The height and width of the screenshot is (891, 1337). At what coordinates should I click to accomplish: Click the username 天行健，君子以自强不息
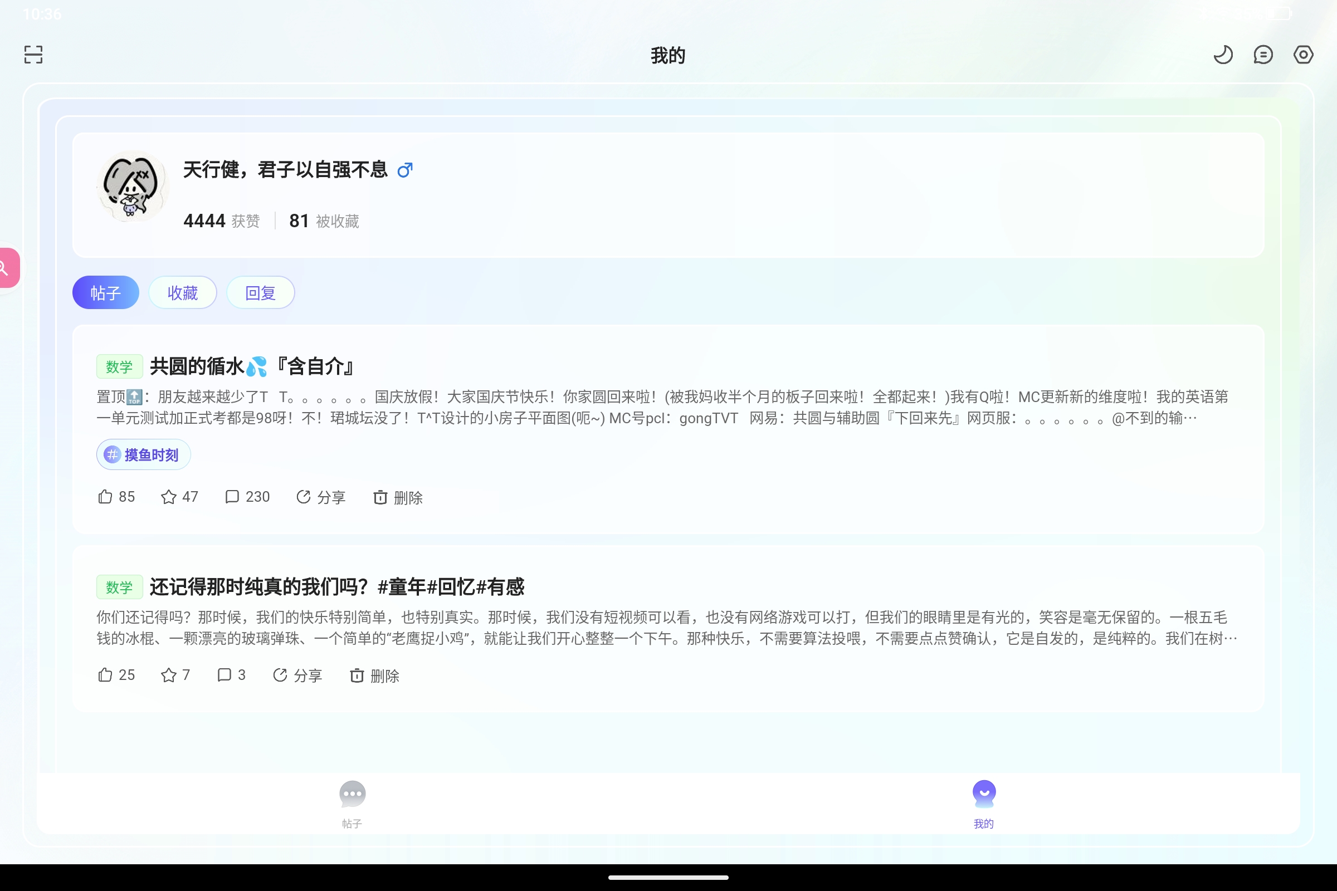[x=285, y=169]
